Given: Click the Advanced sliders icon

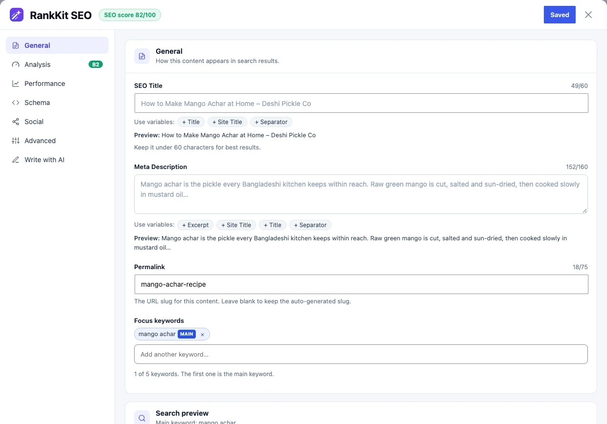Looking at the screenshot, I should point(16,141).
